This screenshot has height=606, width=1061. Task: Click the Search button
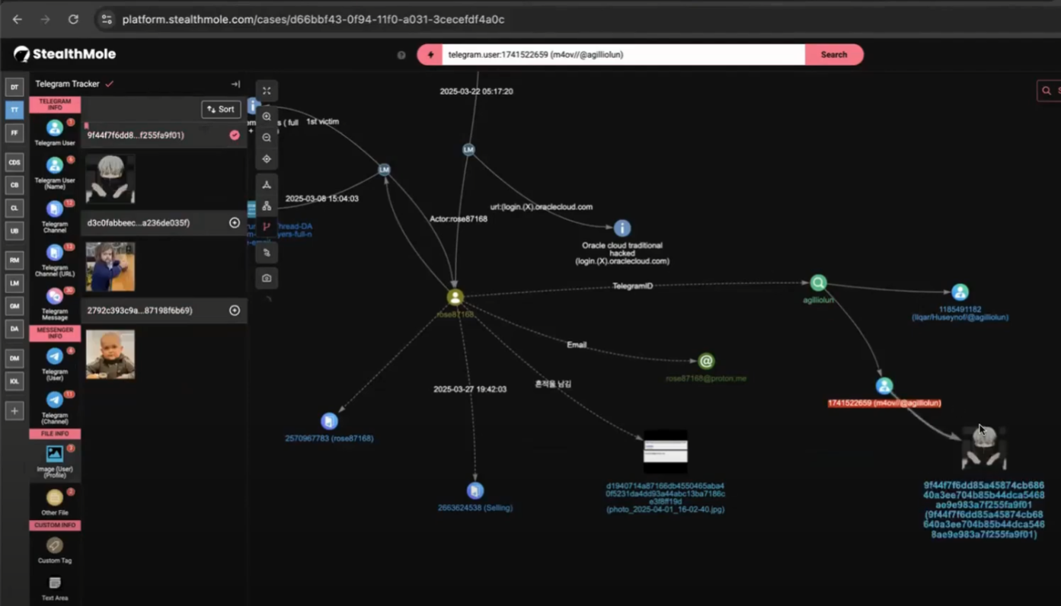834,55
